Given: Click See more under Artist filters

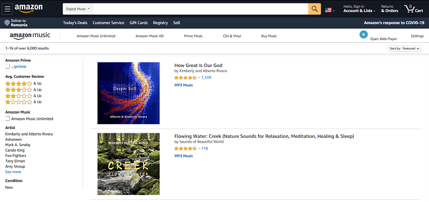Looking at the screenshot, I should point(13,172).
